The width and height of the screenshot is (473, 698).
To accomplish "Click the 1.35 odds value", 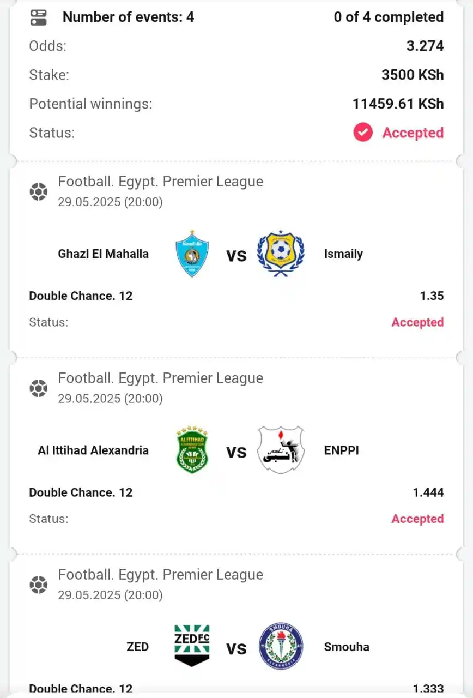I will coord(432,296).
